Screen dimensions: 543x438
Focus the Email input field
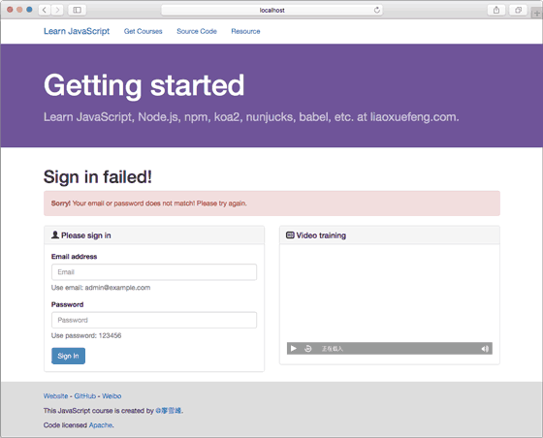click(154, 272)
